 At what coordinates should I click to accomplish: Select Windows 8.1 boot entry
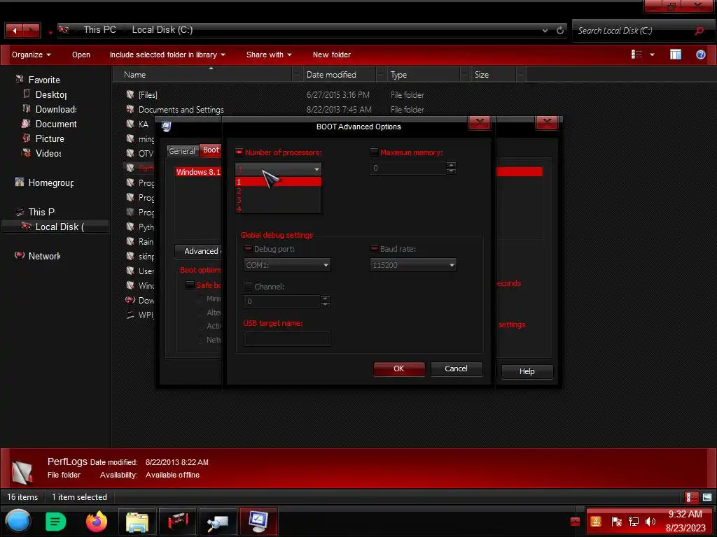(198, 172)
